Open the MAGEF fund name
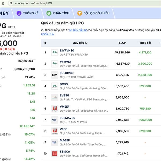Screen dimensions: 161x161 coord(65,140)
